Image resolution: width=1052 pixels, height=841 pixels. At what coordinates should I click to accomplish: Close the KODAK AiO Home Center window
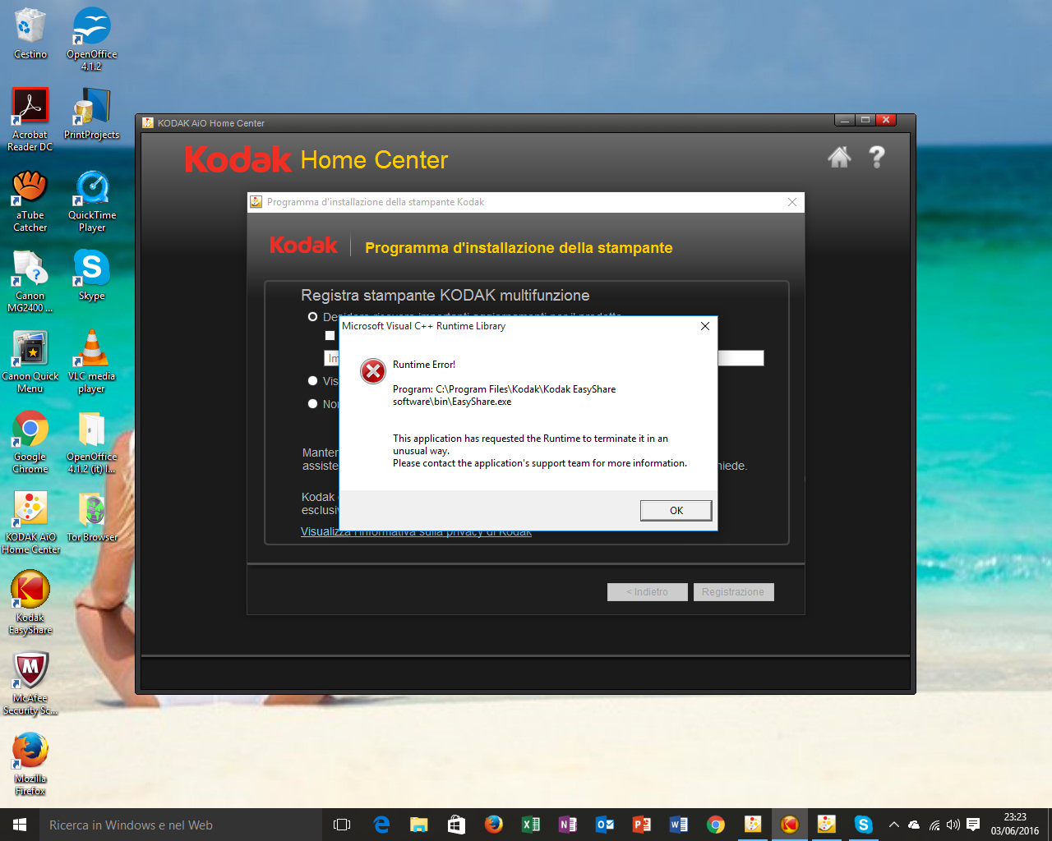[886, 120]
